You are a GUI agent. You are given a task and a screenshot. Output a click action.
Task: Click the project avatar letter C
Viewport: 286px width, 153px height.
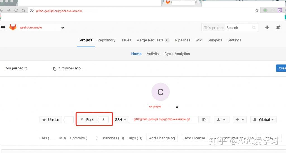pyautogui.click(x=161, y=92)
